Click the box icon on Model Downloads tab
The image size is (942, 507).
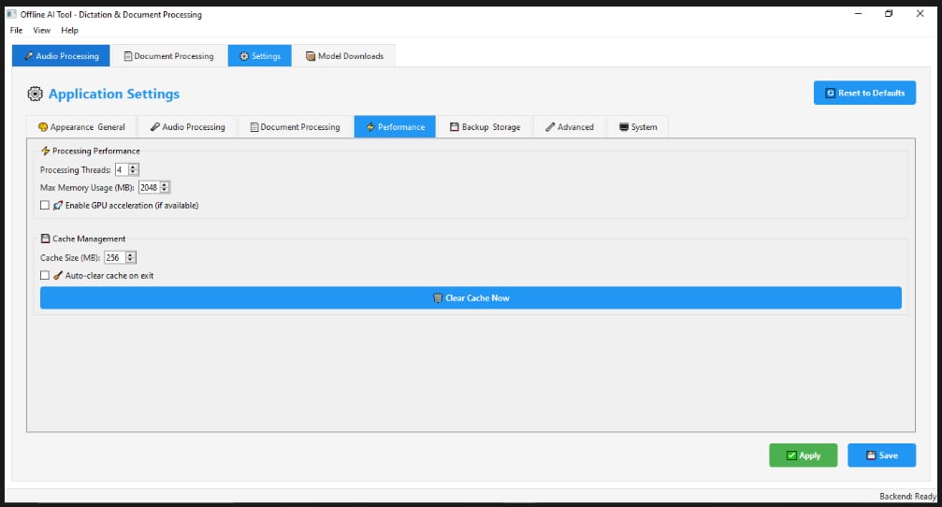tap(311, 56)
